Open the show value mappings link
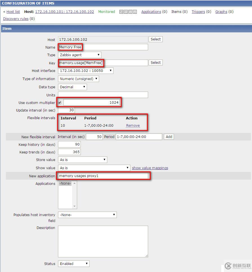Viewport: 252px width, 272px height. point(150,168)
